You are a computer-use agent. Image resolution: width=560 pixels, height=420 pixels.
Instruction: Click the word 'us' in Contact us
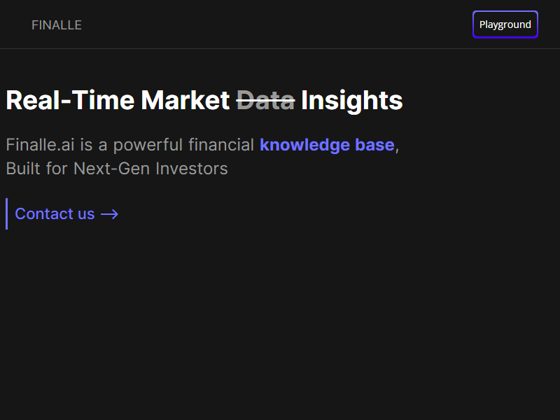[x=86, y=214]
